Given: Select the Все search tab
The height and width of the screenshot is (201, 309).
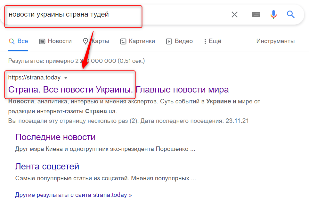Looking at the screenshot, I should coord(19,41).
